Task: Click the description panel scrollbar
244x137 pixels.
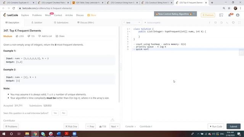Action: [119, 64]
